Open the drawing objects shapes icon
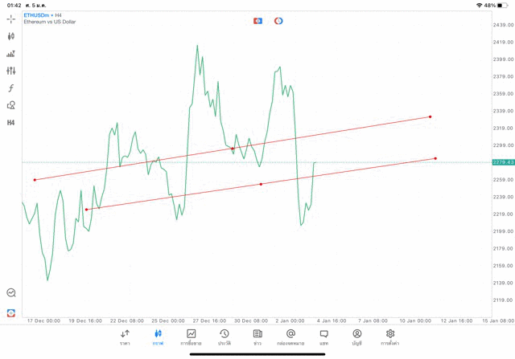Viewport: 515px width, 359px height. pos(10,105)
